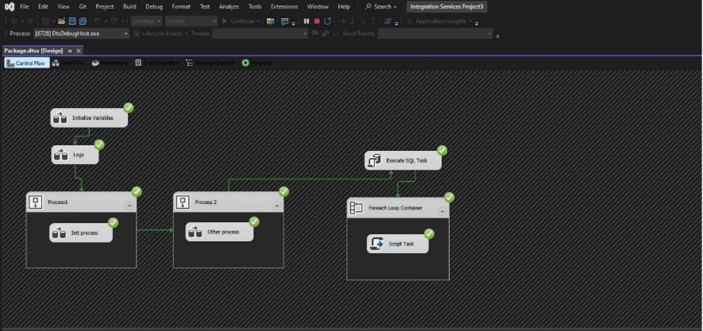
Task: Open the Analyze menu
Action: point(229,6)
